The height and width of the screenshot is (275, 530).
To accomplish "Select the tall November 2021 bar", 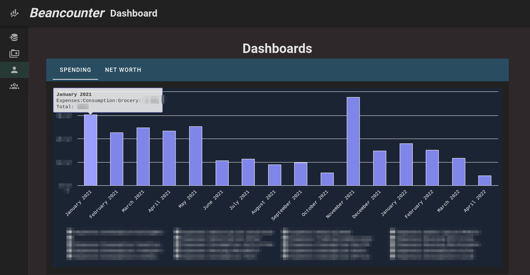I will click(353, 141).
